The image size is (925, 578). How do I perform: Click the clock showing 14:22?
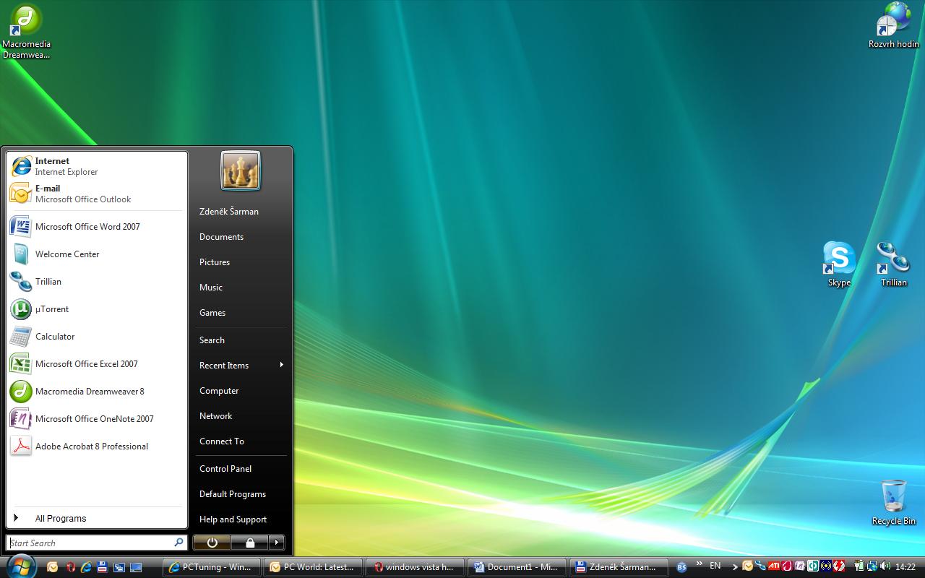point(905,567)
